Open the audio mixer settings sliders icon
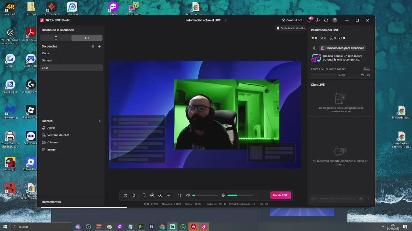 point(180,195)
